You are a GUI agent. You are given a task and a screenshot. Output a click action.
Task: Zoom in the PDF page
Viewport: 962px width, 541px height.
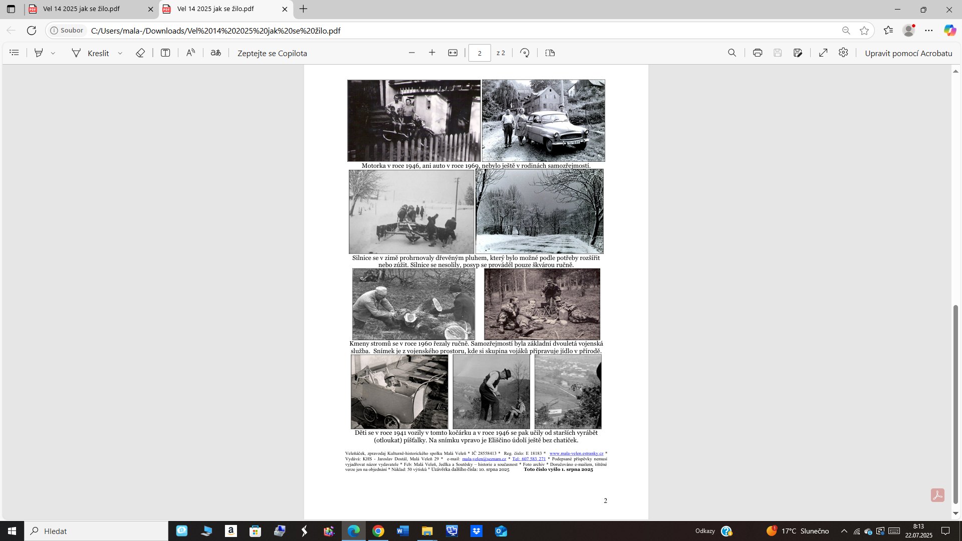[432, 53]
